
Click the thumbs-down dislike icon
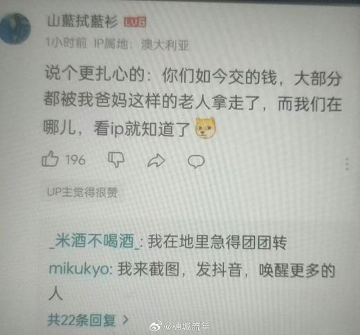pyautogui.click(x=116, y=159)
